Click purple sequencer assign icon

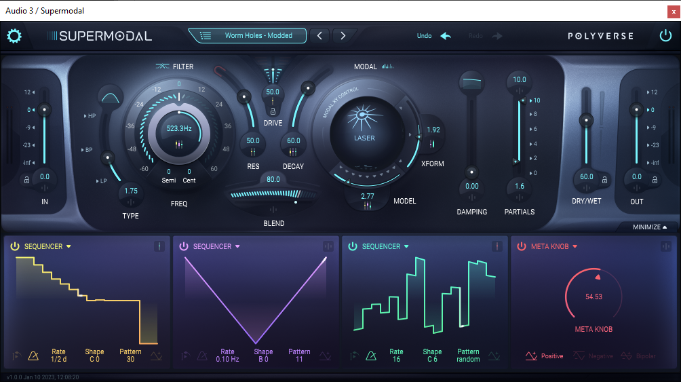point(328,246)
